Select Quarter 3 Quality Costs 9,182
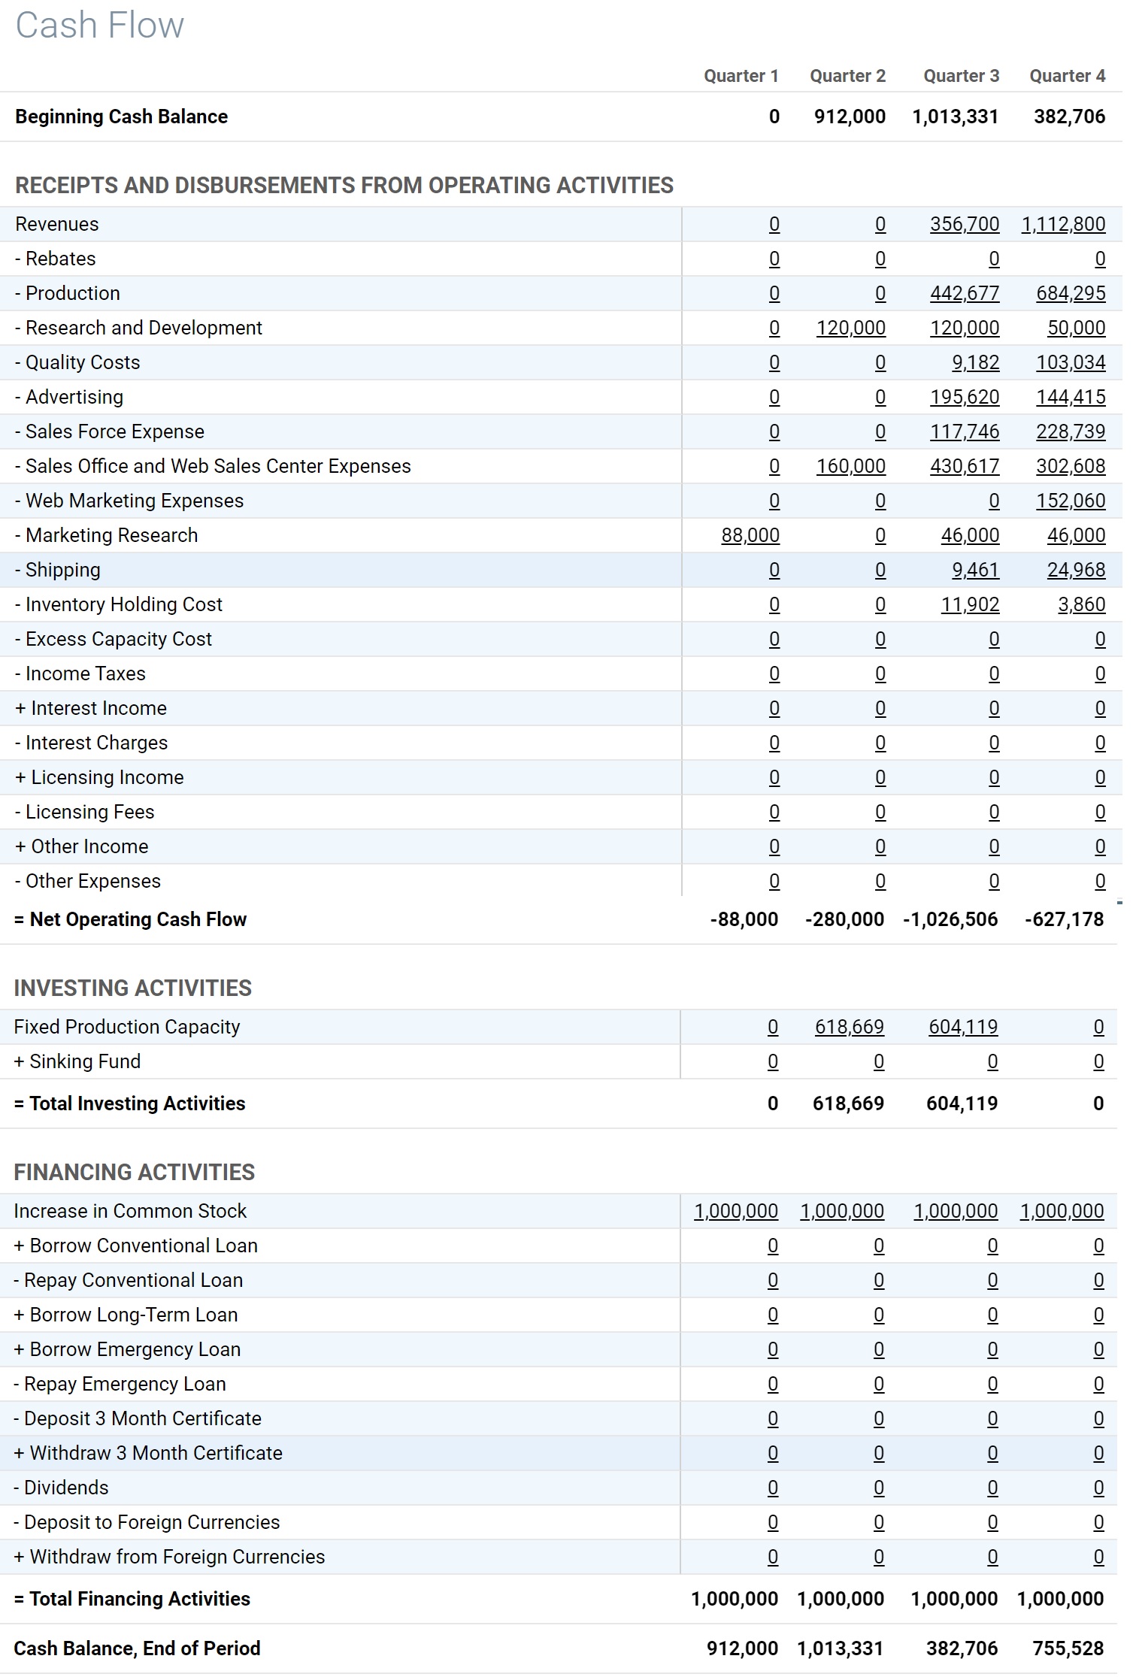 tap(975, 362)
